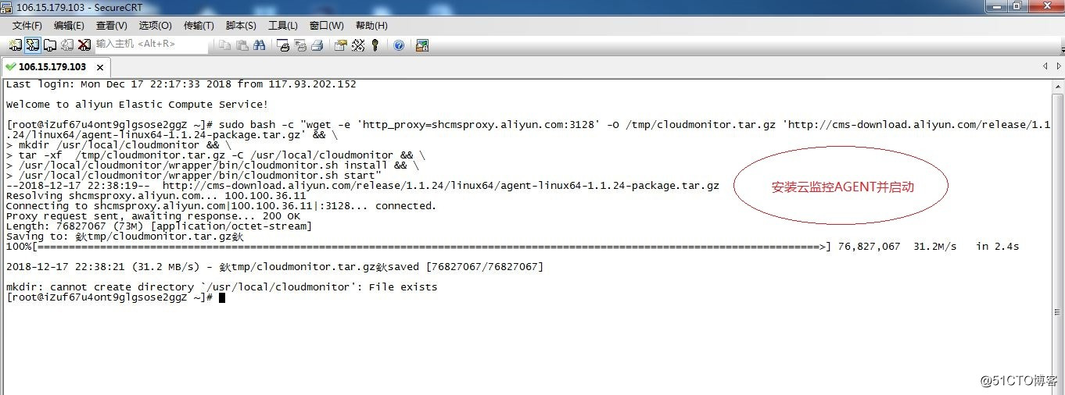This screenshot has width=1065, height=395.
Task: Click the 'Proxy request sent, awaiting response' line
Action: 152,216
